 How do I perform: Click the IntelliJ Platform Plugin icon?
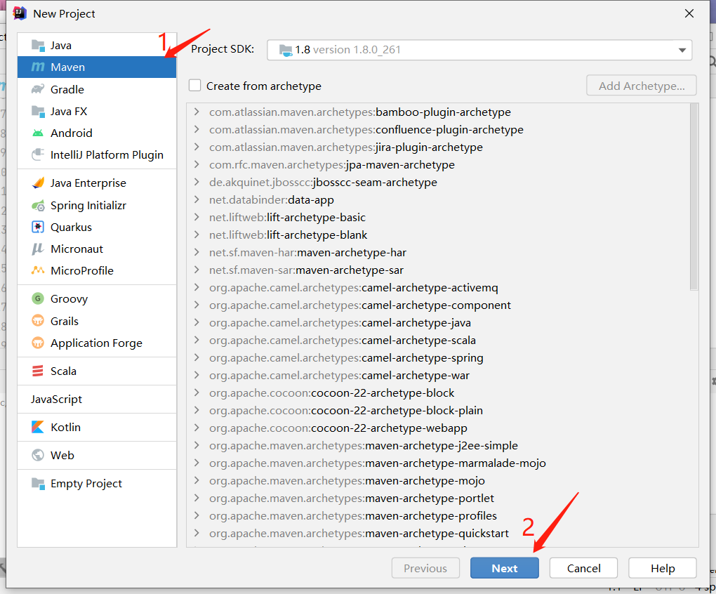click(x=38, y=154)
